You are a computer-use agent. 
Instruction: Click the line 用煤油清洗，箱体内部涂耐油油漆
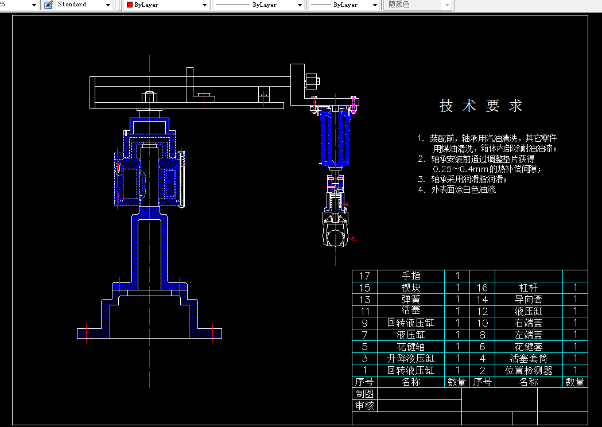point(495,149)
